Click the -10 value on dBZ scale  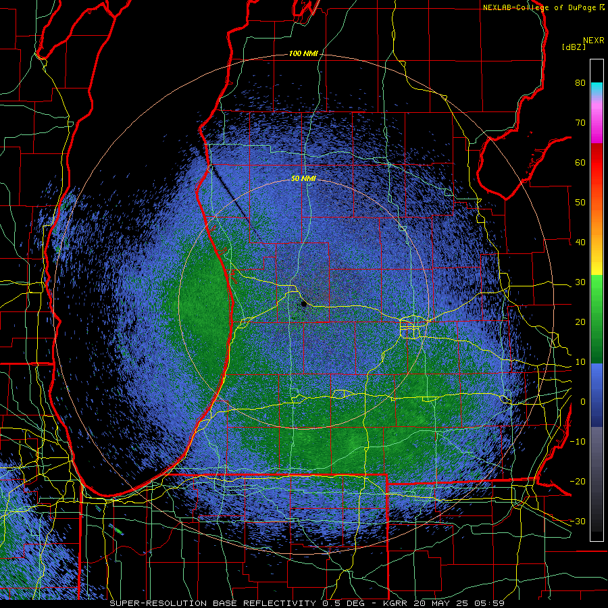coord(578,442)
